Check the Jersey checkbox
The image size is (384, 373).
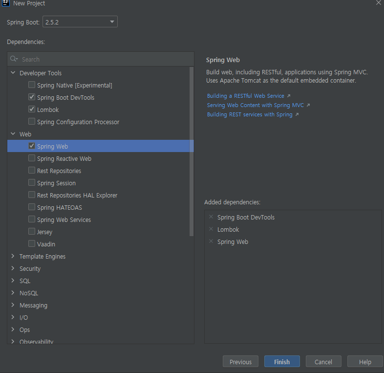(32, 232)
